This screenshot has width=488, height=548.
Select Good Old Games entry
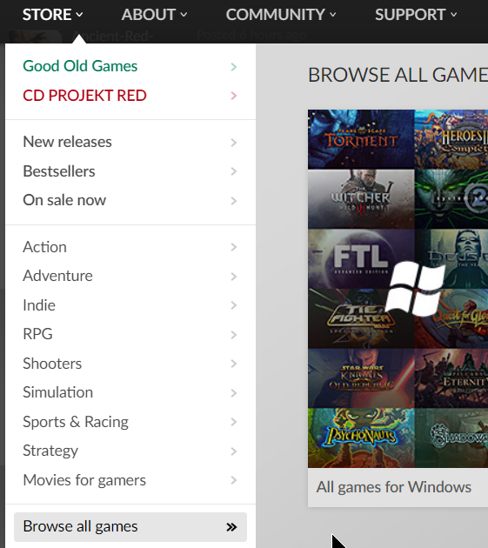130,66
